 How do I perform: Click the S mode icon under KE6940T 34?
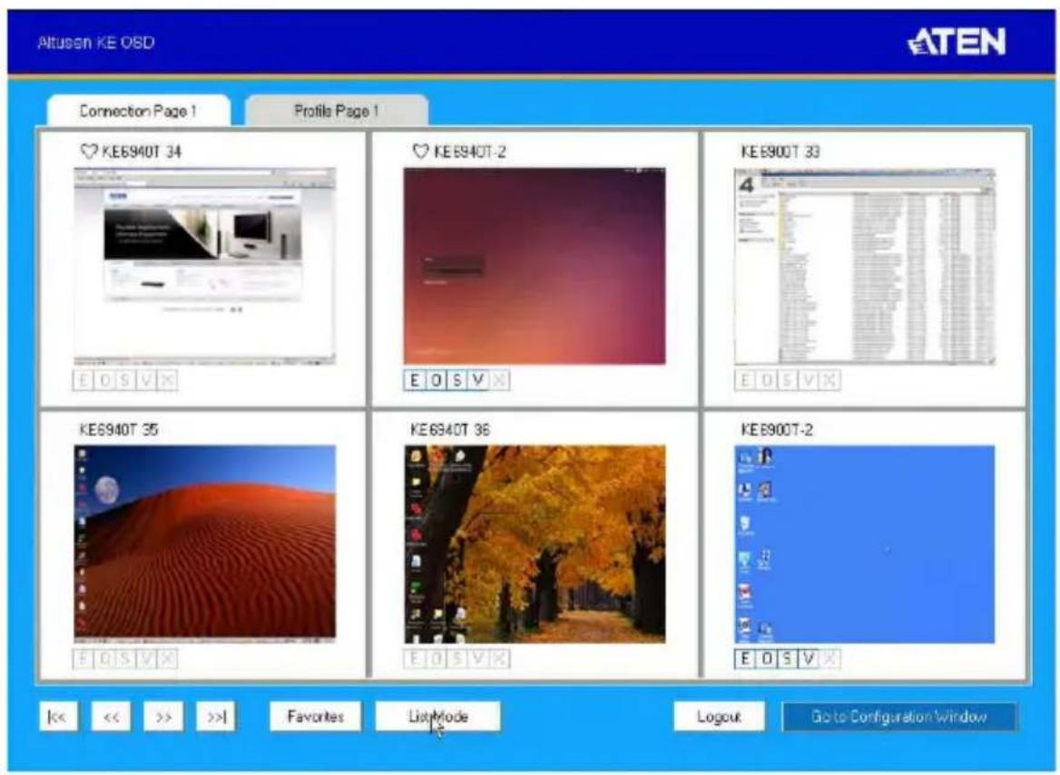click(x=124, y=380)
